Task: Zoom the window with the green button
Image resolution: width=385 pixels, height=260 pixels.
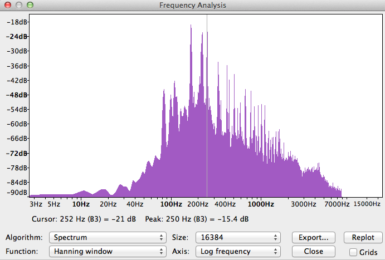Action: tap(30, 5)
